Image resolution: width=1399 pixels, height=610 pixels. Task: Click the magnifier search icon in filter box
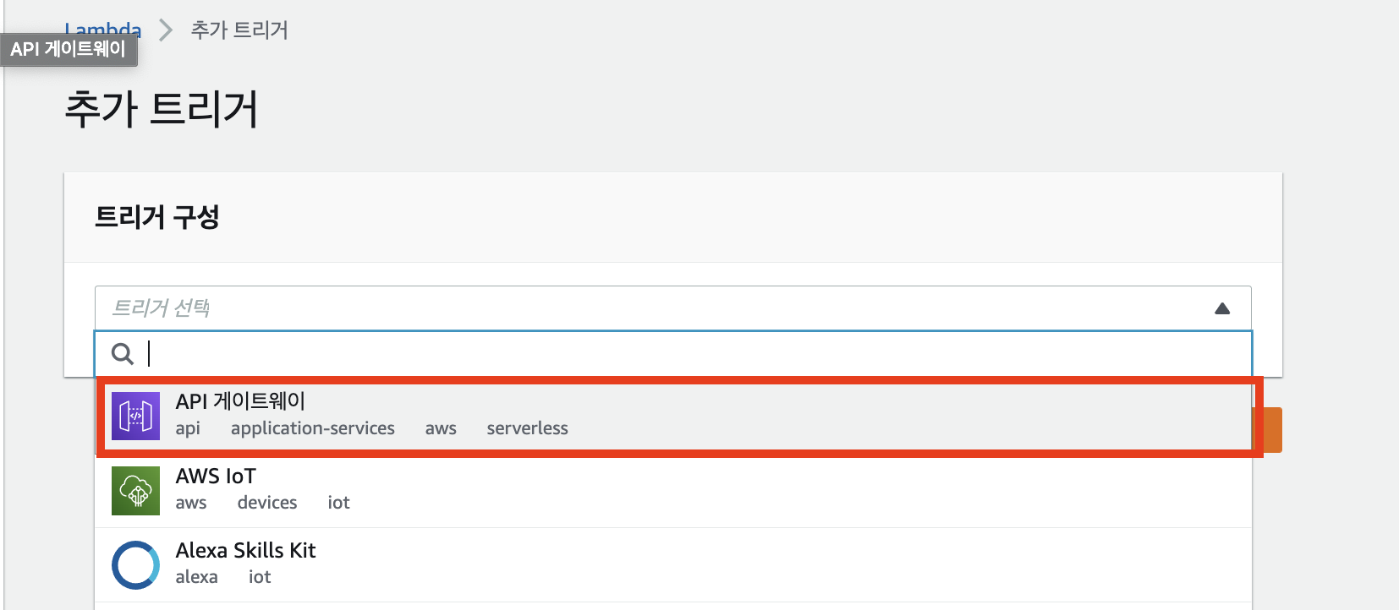pyautogui.click(x=123, y=353)
